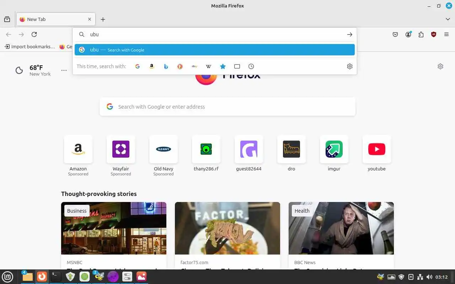Search this time with Amazon icon
The image size is (455, 284).
[x=152, y=66]
